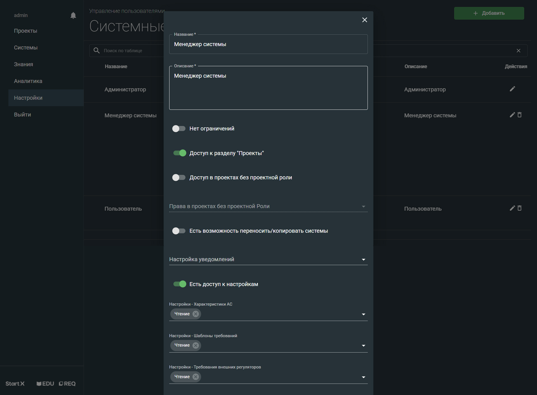
Task: Go to Аналитика sidebar section
Action: coord(28,81)
